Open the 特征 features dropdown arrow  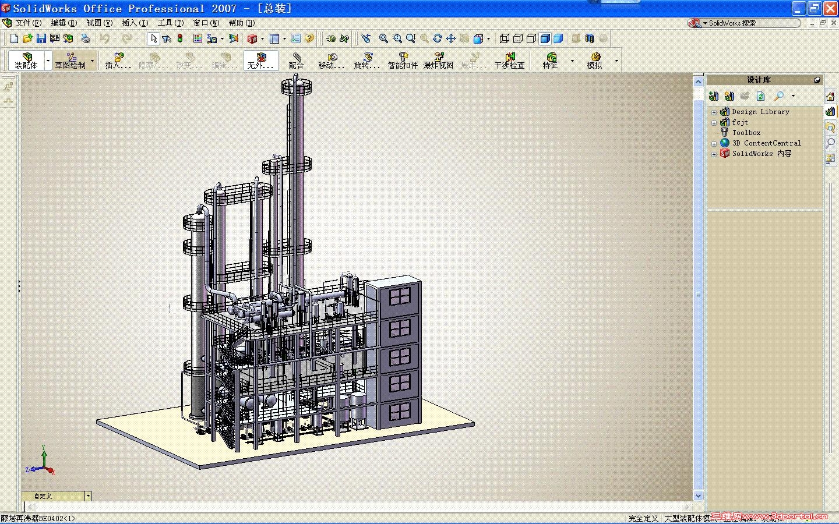572,61
